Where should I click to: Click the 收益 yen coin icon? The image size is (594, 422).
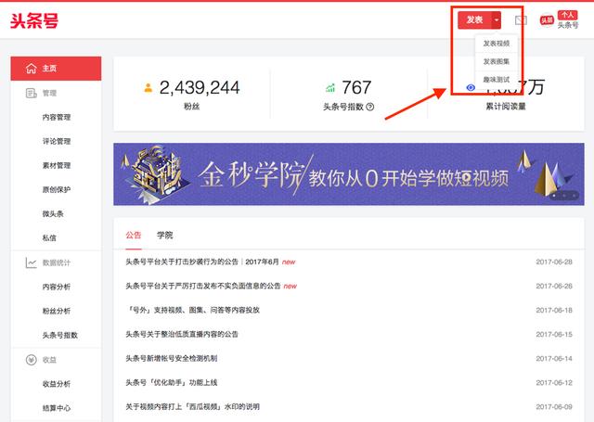pos(31,360)
